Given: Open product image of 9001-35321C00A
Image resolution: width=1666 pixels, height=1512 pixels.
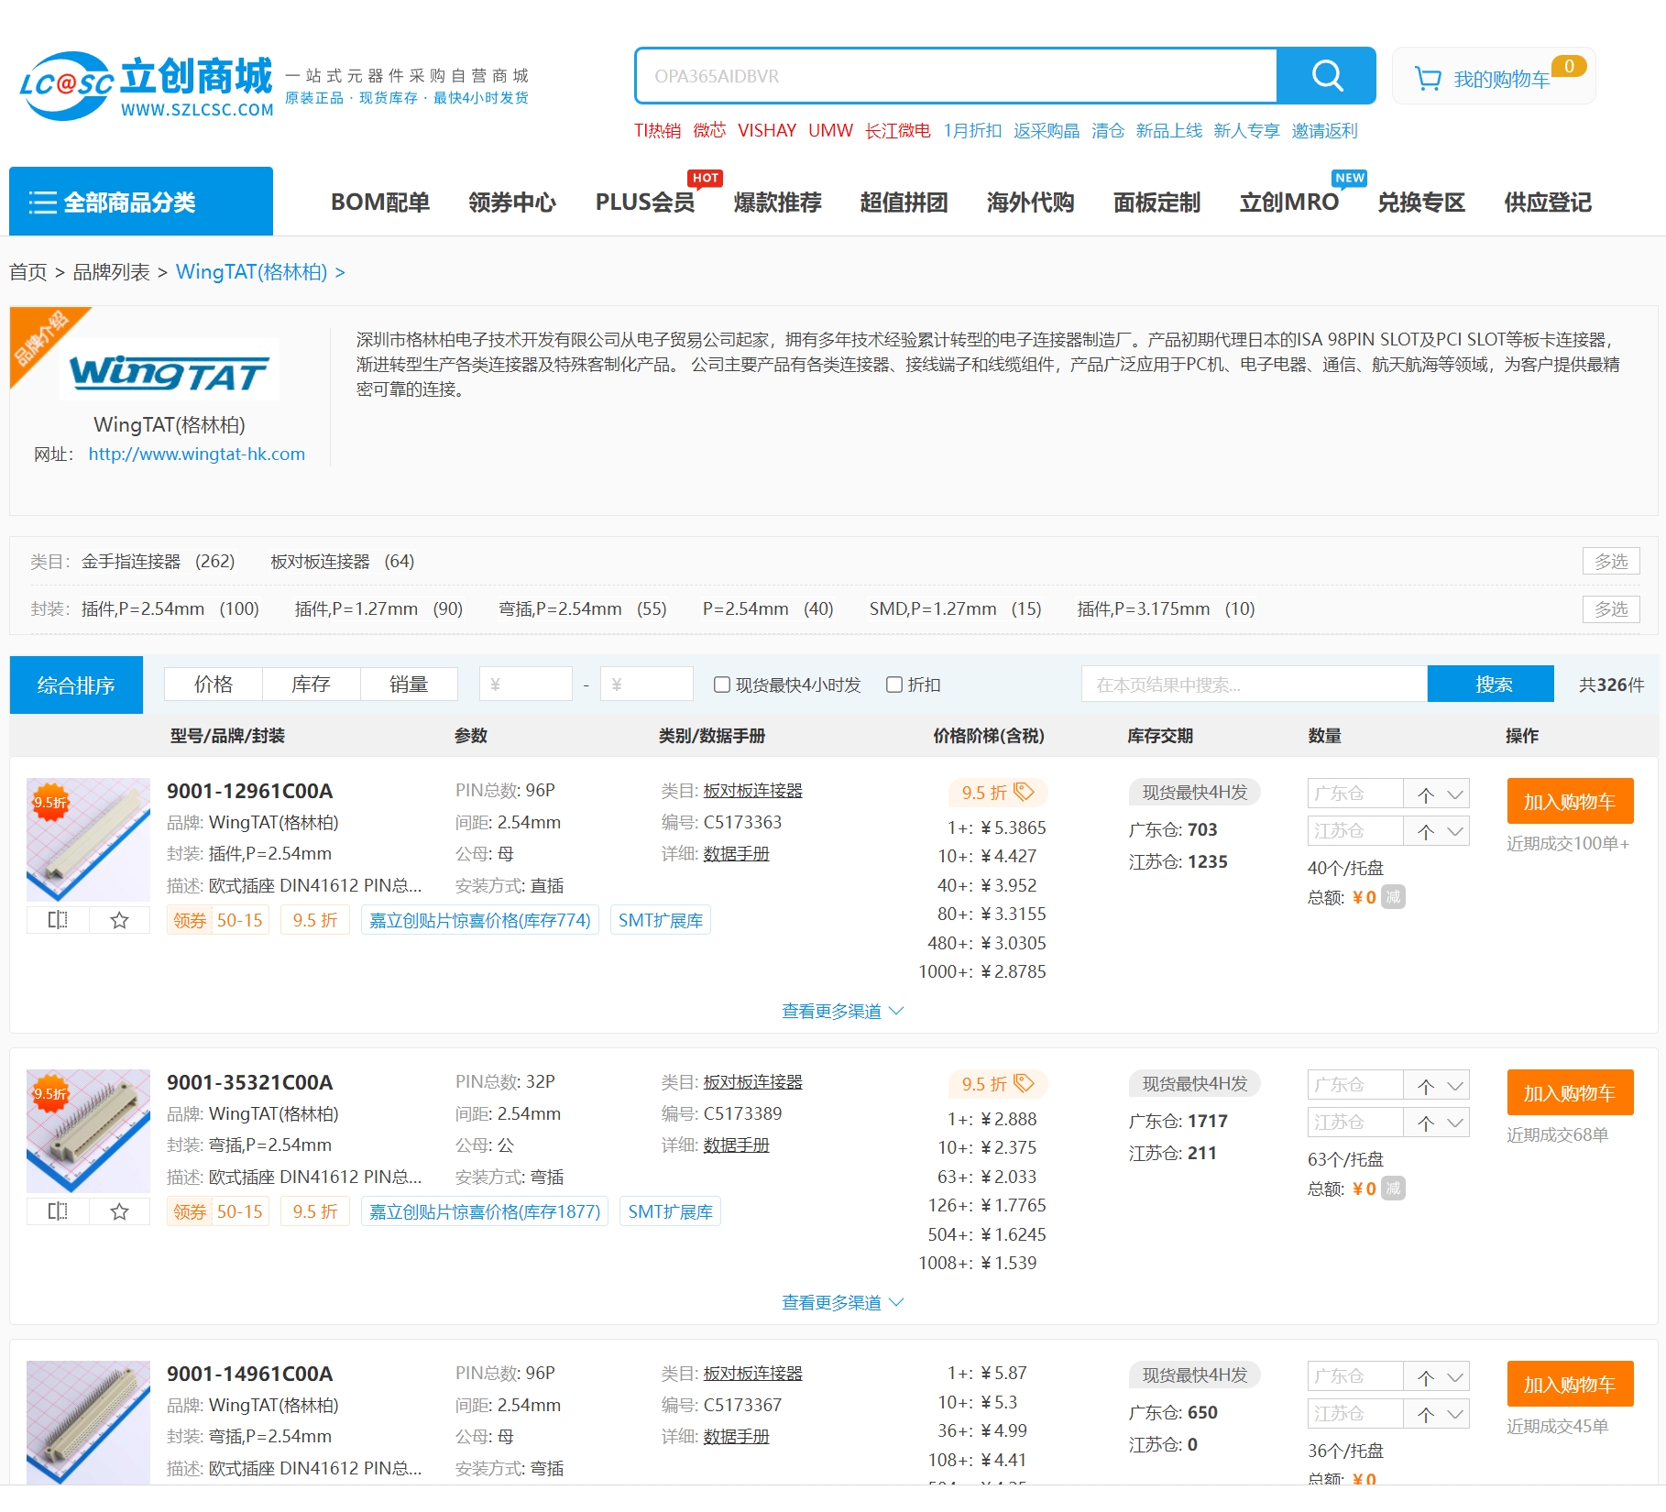Looking at the screenshot, I should coord(88,1131).
